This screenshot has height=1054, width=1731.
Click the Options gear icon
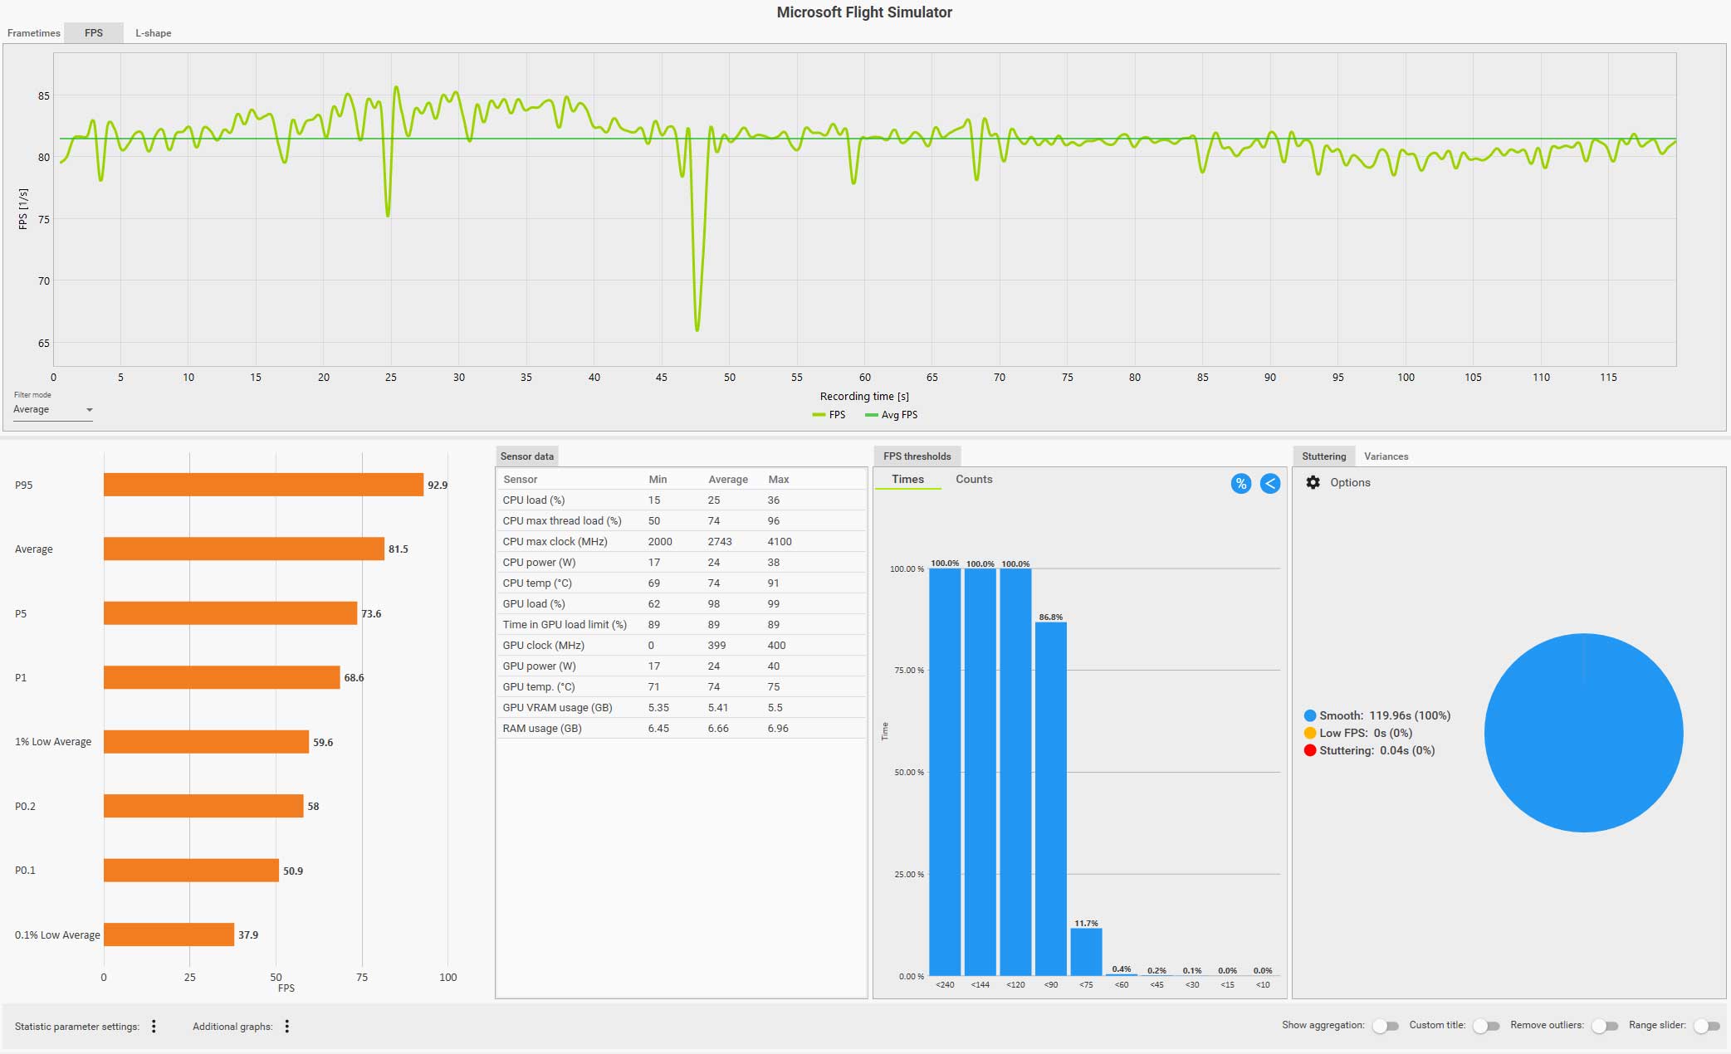1313,482
